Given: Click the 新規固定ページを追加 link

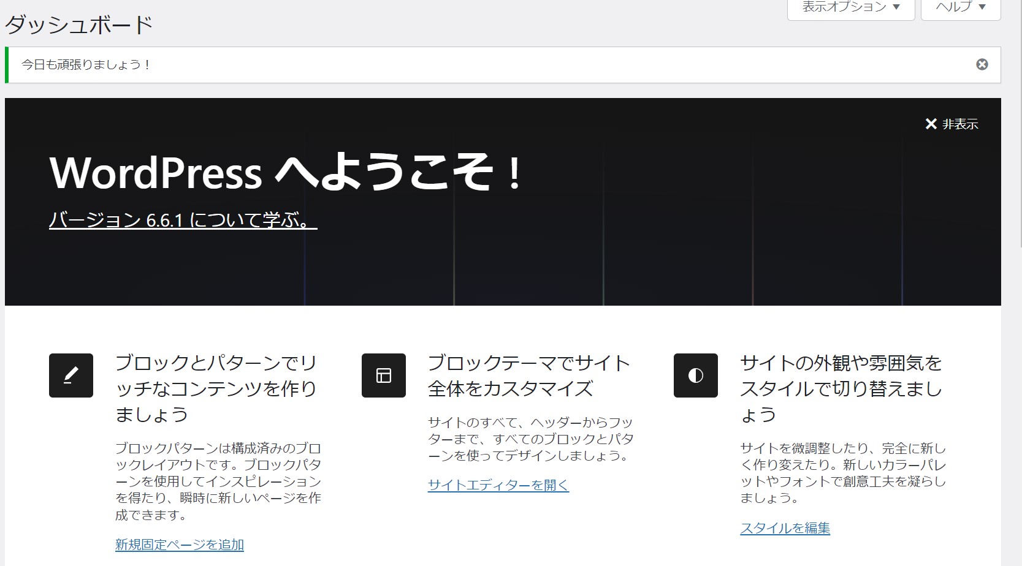Looking at the screenshot, I should click(178, 544).
